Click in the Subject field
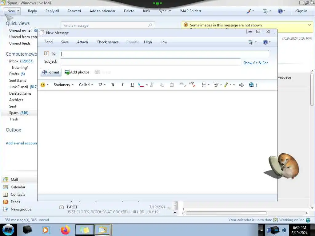Screen dimensions: 315x236 (x=150, y=61)
